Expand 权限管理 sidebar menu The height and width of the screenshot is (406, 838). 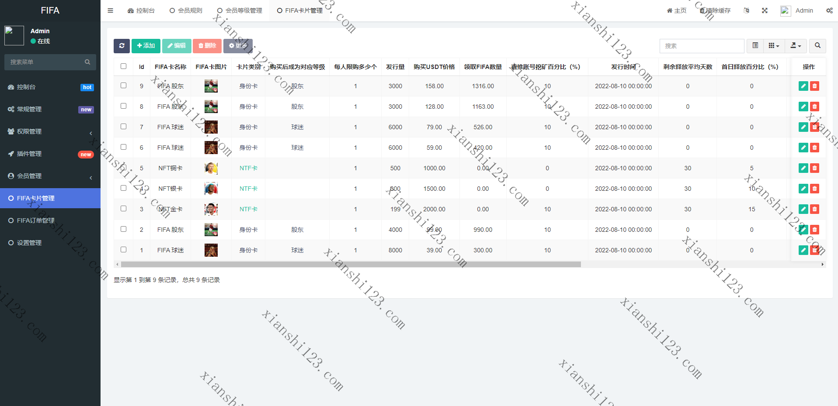[x=50, y=131]
